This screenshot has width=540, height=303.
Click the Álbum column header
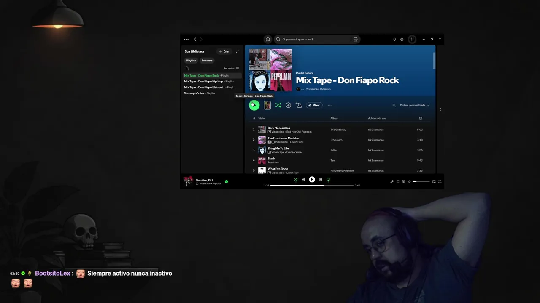pos(334,118)
